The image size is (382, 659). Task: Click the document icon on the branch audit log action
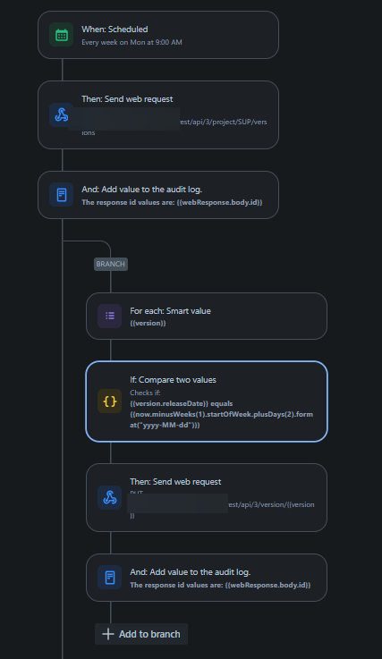tap(110, 578)
